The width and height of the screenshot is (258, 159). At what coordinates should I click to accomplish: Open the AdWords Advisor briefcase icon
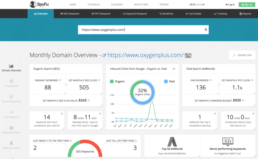pyautogui.click(x=11, y=128)
